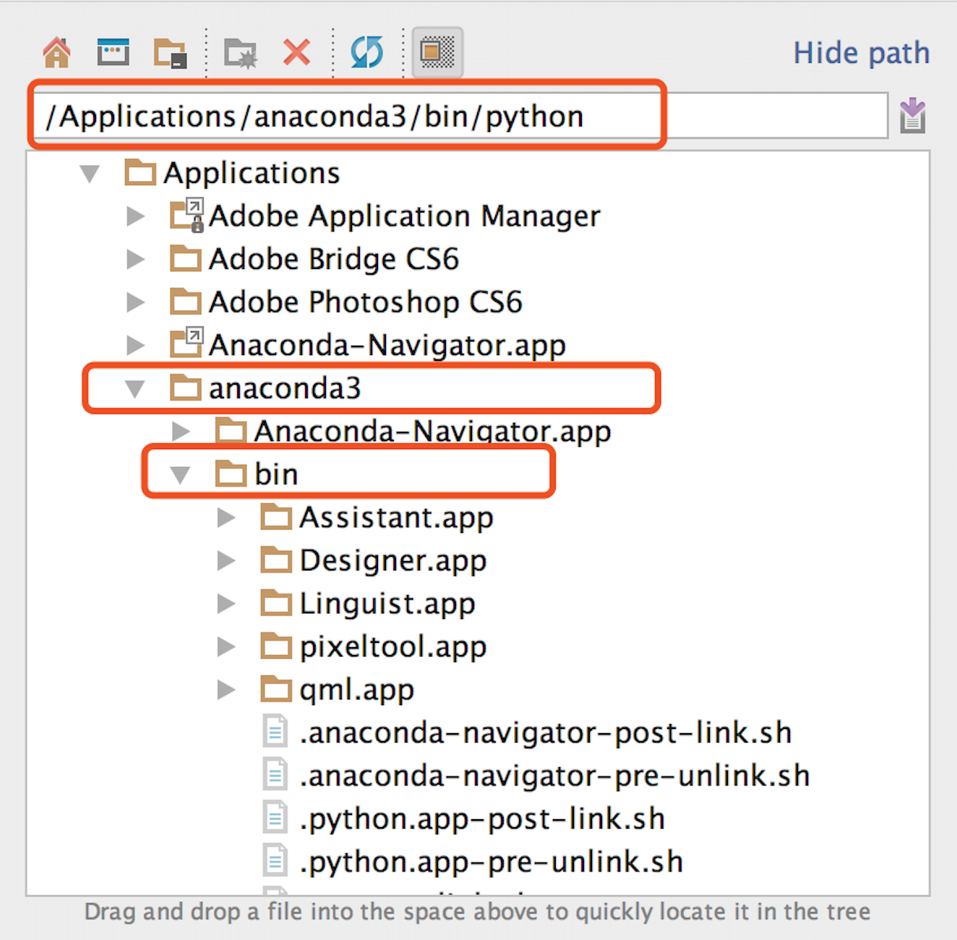Expand the Adobe Photoshop CS6 folder

pos(136,302)
